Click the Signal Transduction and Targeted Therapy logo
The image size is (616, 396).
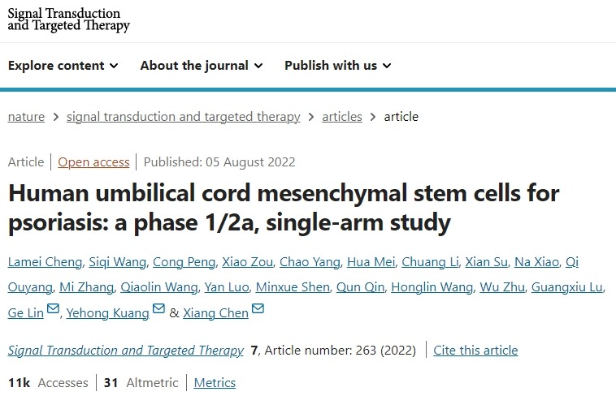point(69,19)
